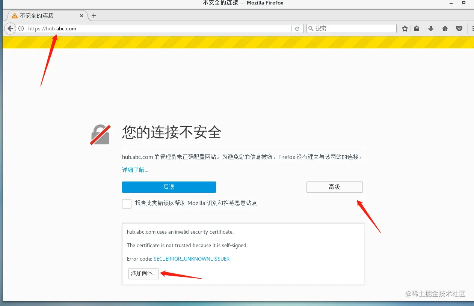Click the site information icon in address bar
The image size is (474, 306).
21,28
